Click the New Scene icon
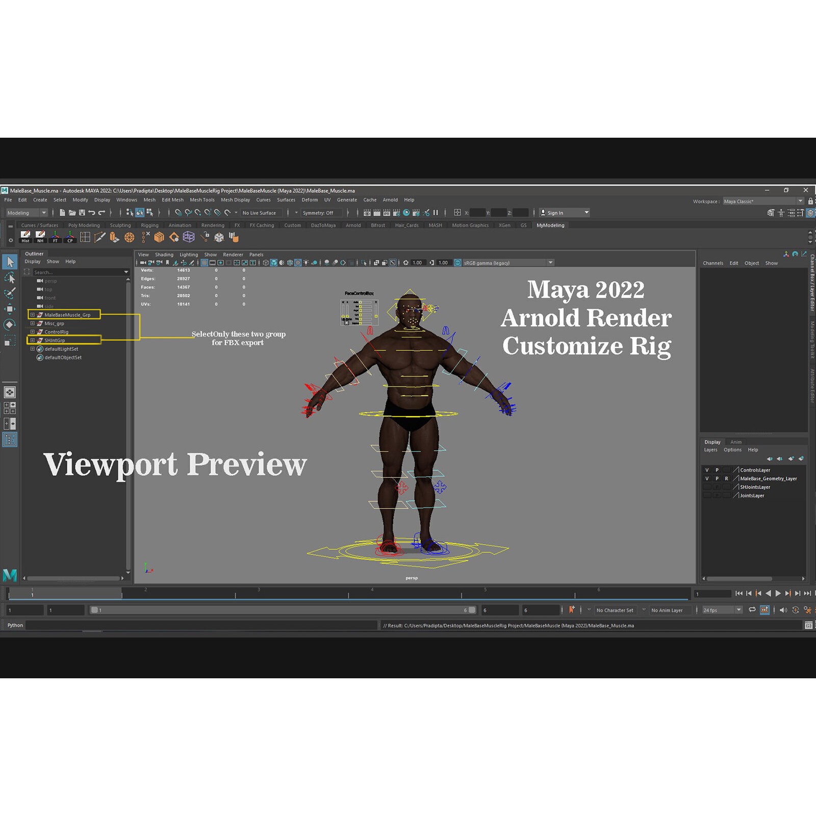 pyautogui.click(x=62, y=213)
